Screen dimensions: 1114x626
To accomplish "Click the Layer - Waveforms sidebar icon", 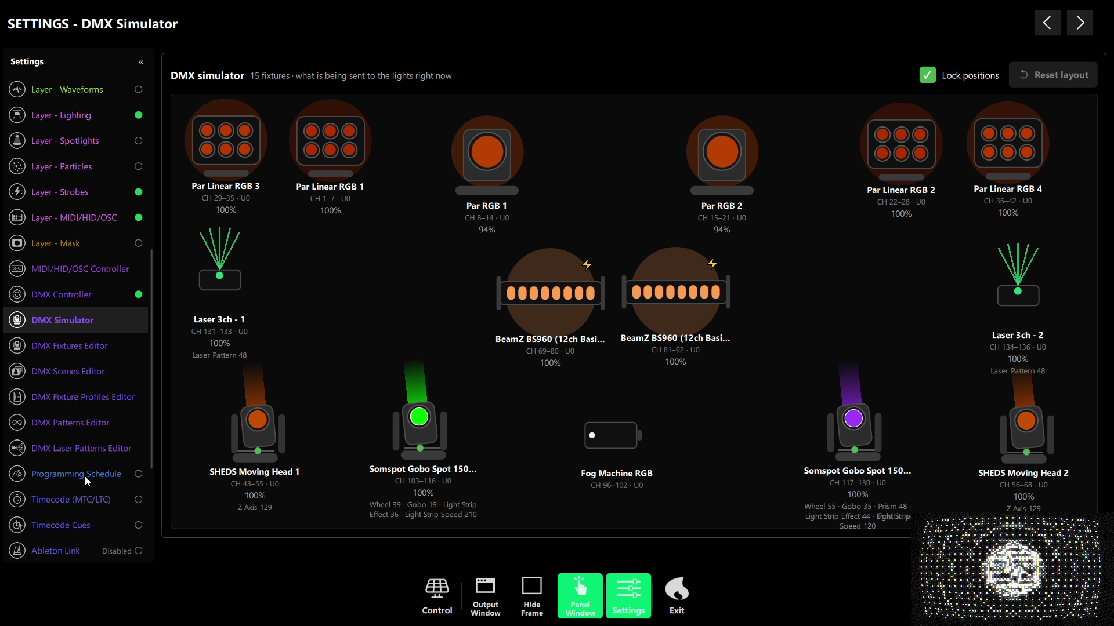I will [x=17, y=89].
